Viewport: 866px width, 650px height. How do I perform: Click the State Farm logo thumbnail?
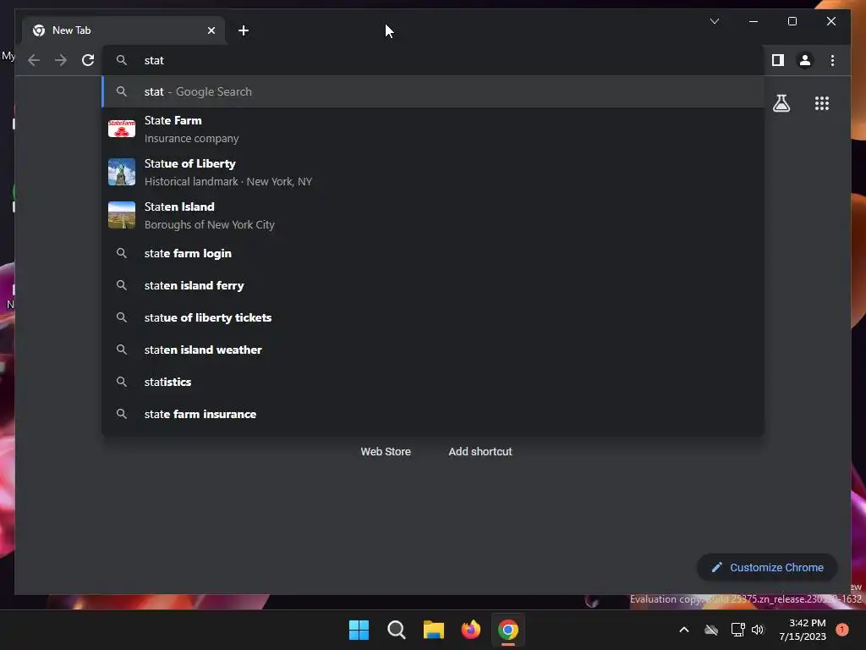[x=122, y=129]
